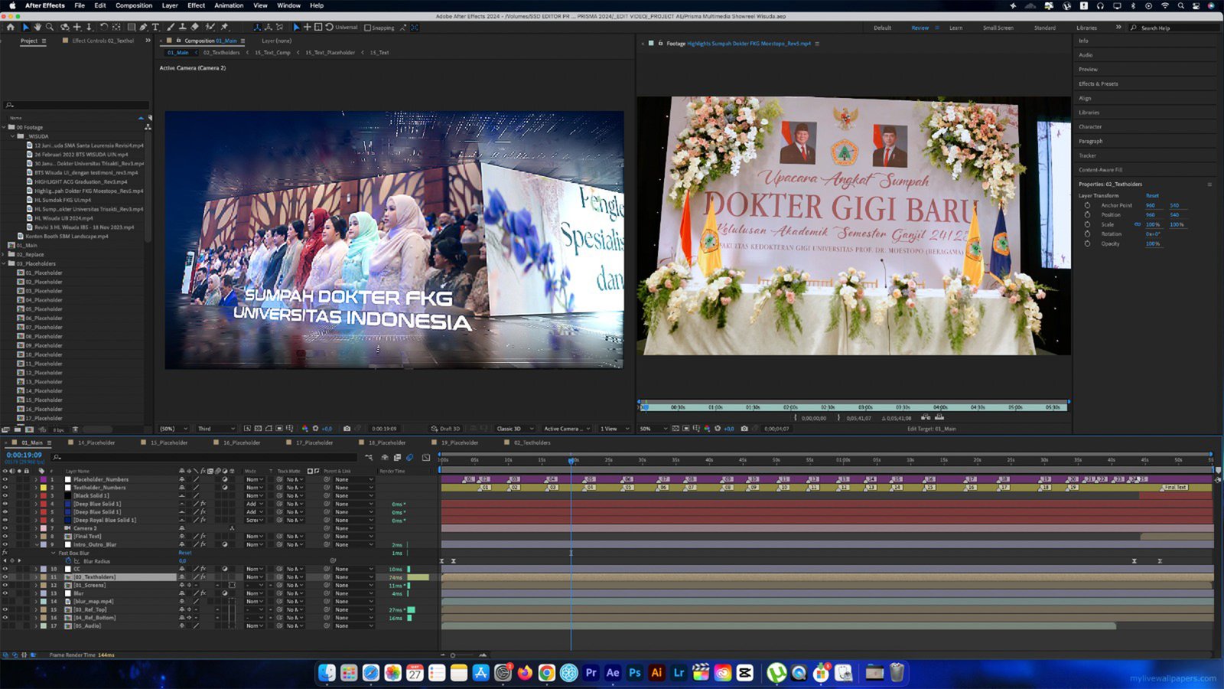1224x689 pixels.
Task: Open Premiere Pro from the Dock
Action: coord(591,673)
